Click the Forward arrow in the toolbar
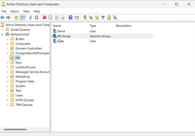195x136 pixels. [8, 18]
